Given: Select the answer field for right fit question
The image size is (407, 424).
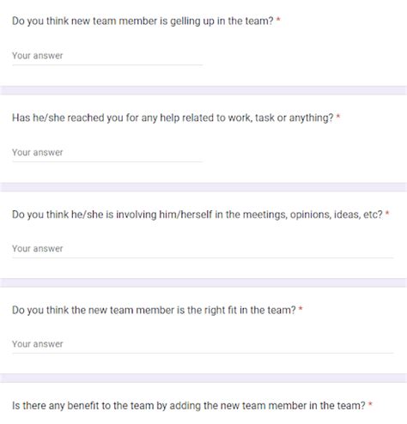Looking at the screenshot, I should pos(203,344).
